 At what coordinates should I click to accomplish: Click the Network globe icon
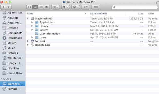(x=32, y=41)
